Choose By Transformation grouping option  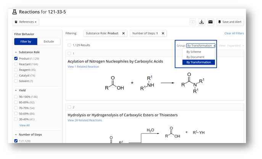pyautogui.click(x=199, y=62)
